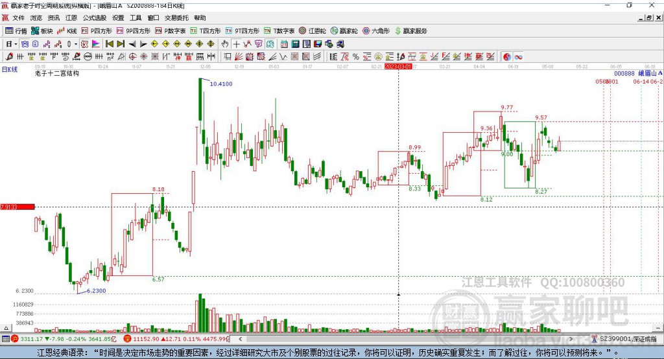Open the P四方形 tool
Screen dimensions: 664x359
pos(97,31)
